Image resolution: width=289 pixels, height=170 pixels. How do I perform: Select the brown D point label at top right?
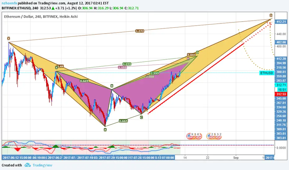coord(271,15)
